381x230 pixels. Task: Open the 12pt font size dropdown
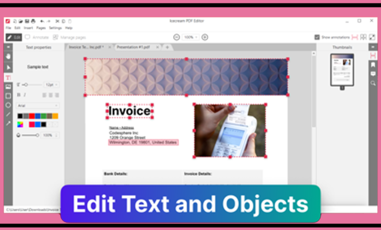(x=51, y=85)
